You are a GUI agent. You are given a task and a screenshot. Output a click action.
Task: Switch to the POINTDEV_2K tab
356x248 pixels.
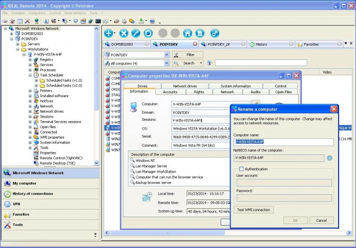click(x=222, y=44)
